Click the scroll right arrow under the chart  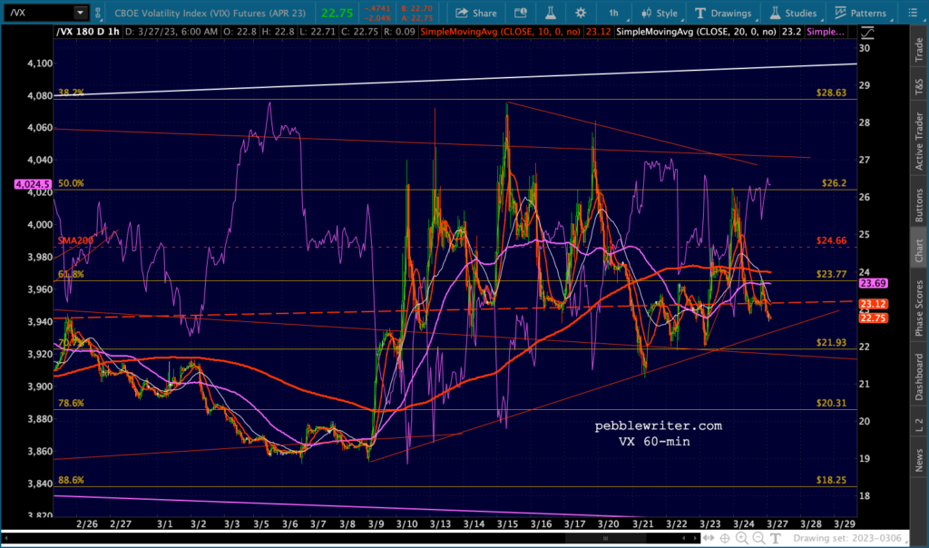click(x=695, y=539)
